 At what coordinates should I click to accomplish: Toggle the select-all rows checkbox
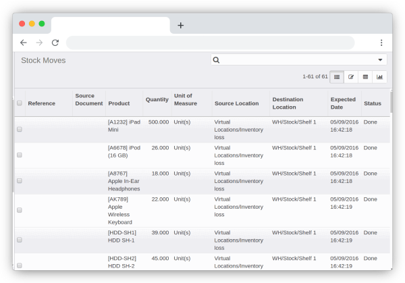tap(20, 103)
